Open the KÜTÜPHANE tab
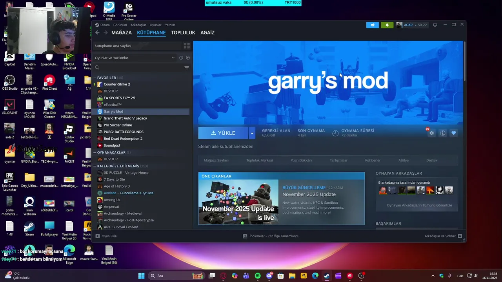 (151, 33)
